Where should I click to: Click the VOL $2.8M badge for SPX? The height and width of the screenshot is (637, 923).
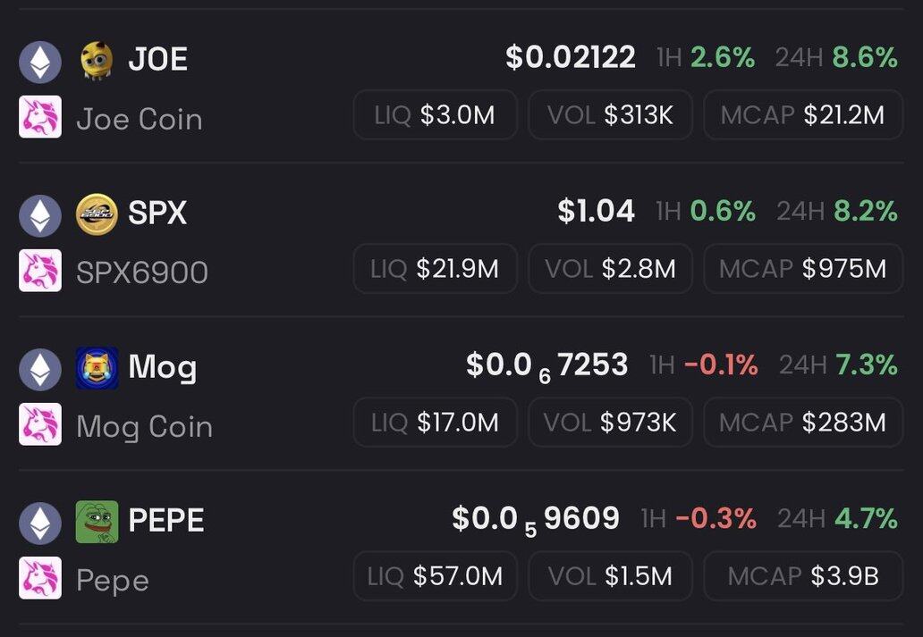coord(610,269)
